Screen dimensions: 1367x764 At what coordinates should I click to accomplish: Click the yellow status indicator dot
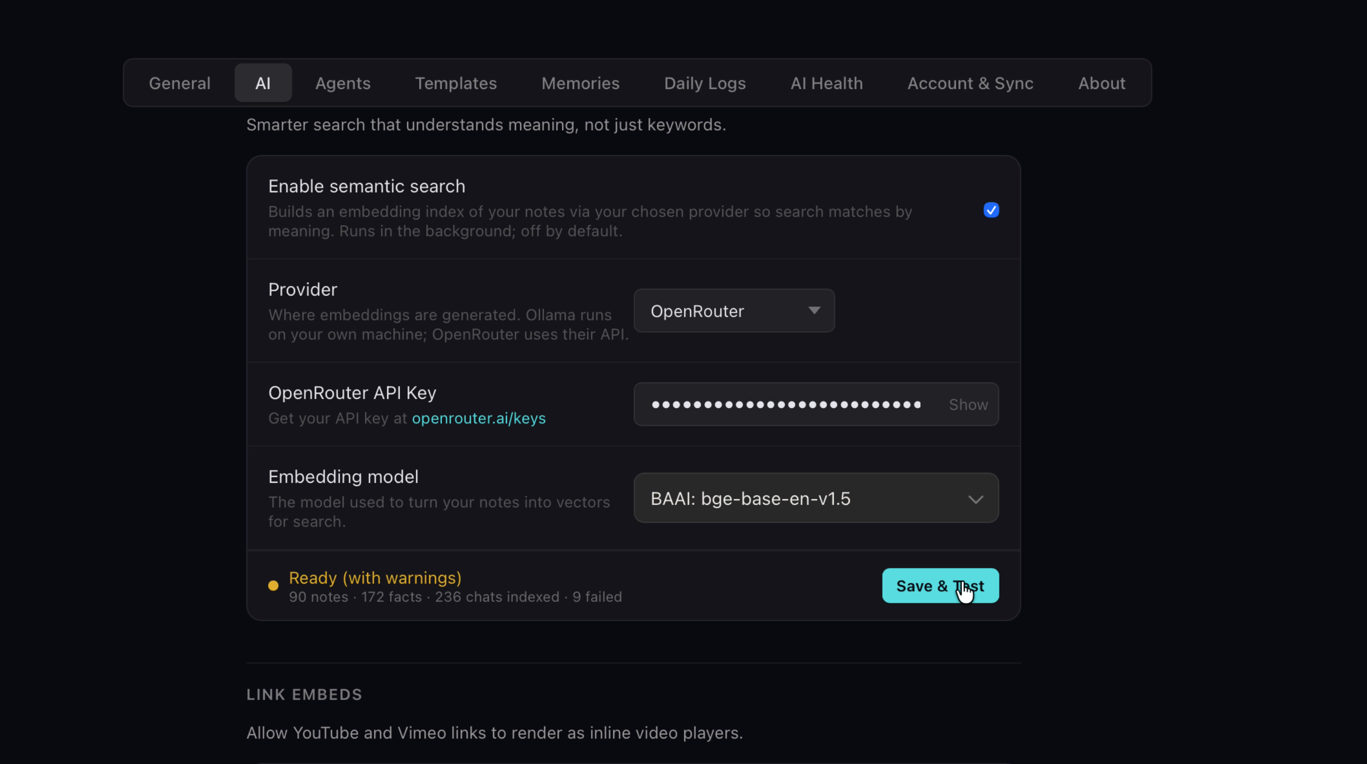tap(273, 586)
